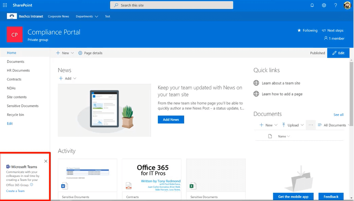Viewport: 354px width, 201px height.
Task: Open Documents in the left navigation
Action: (x=16, y=61)
